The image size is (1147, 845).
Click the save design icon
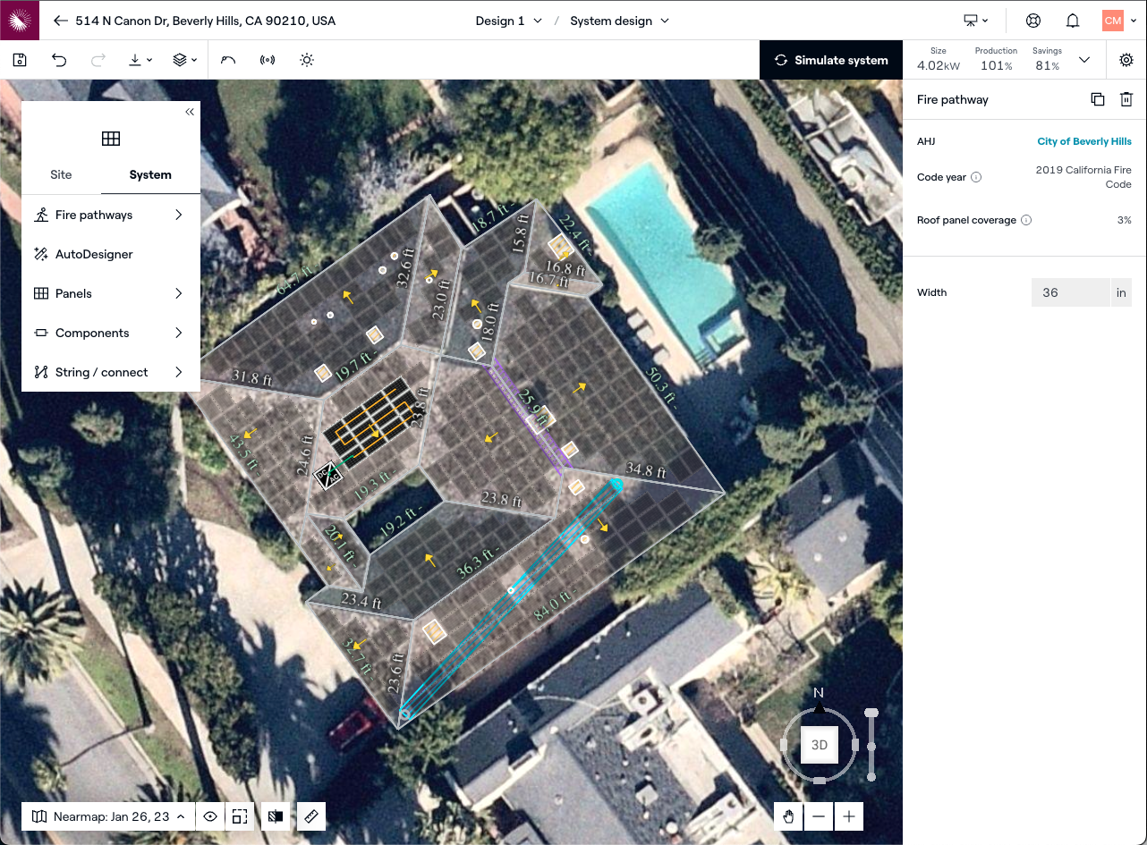[x=20, y=60]
